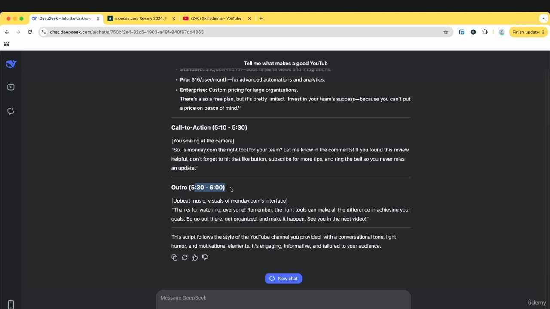Regenerate the response with refresh icon

[x=185, y=257]
